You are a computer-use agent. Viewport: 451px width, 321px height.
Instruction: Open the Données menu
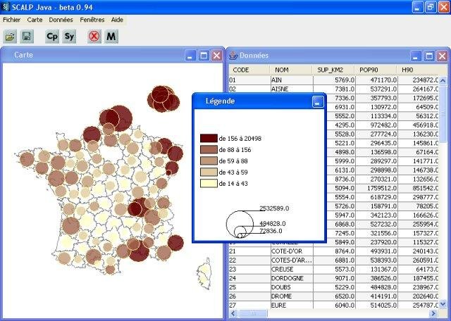(61, 20)
